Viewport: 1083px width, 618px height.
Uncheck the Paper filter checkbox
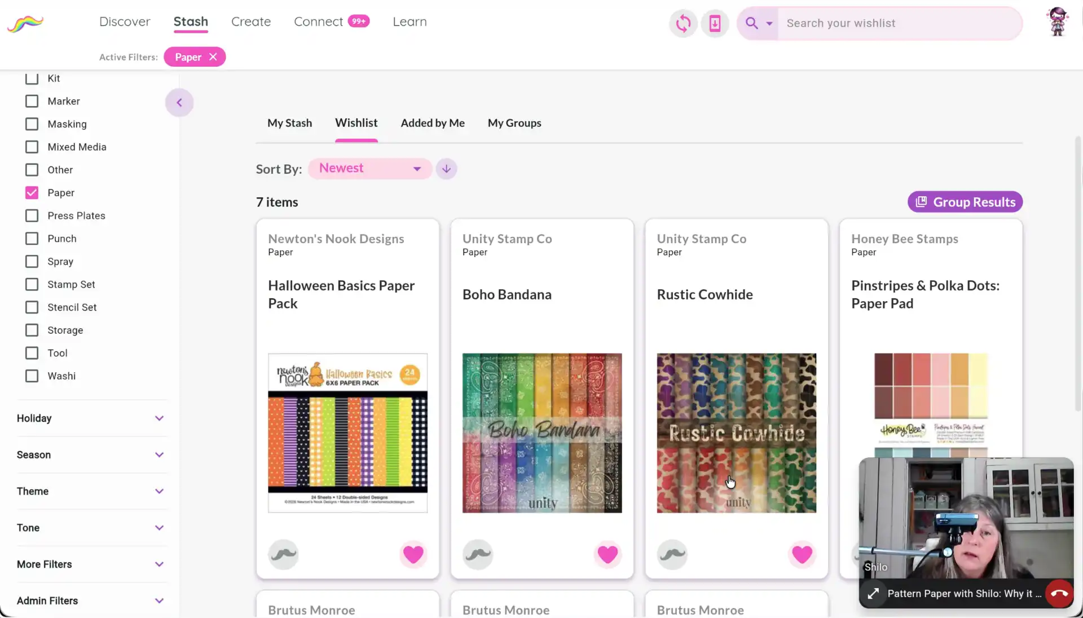(32, 193)
